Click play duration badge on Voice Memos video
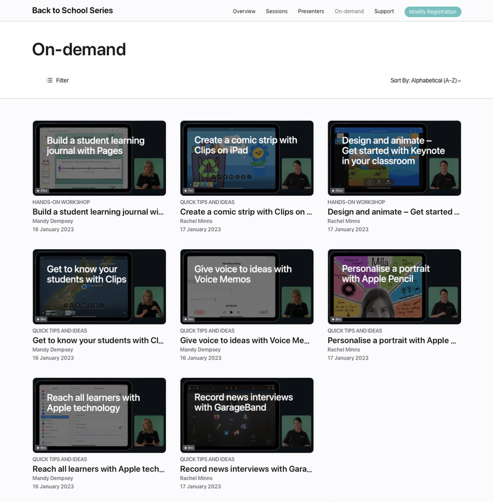The height and width of the screenshot is (502, 493). [189, 319]
